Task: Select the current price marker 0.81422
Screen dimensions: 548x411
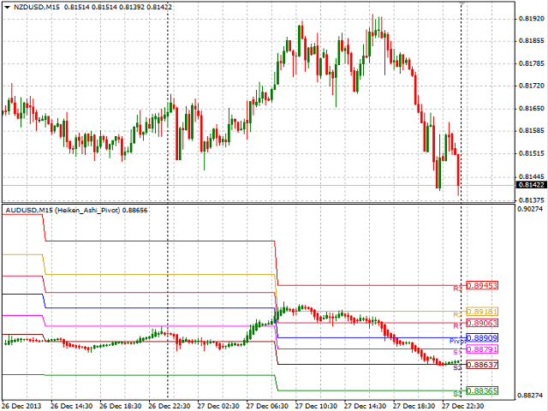Action: coord(531,185)
